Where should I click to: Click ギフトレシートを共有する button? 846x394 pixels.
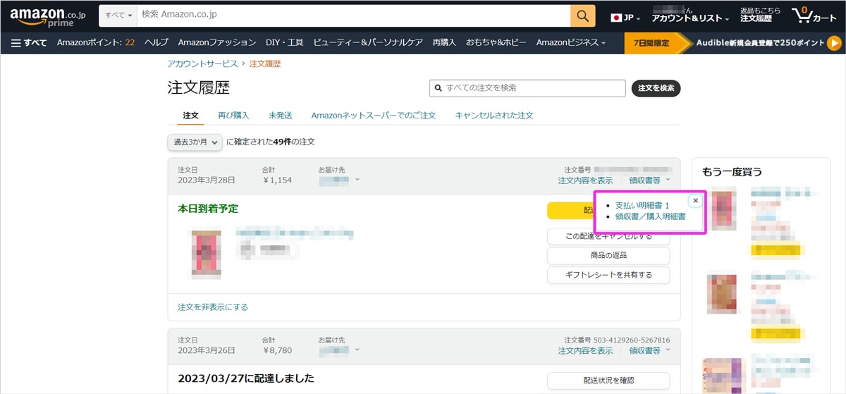[x=608, y=275]
